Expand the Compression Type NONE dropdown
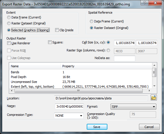This screenshot has height=134, width=164. click(x=69, y=116)
